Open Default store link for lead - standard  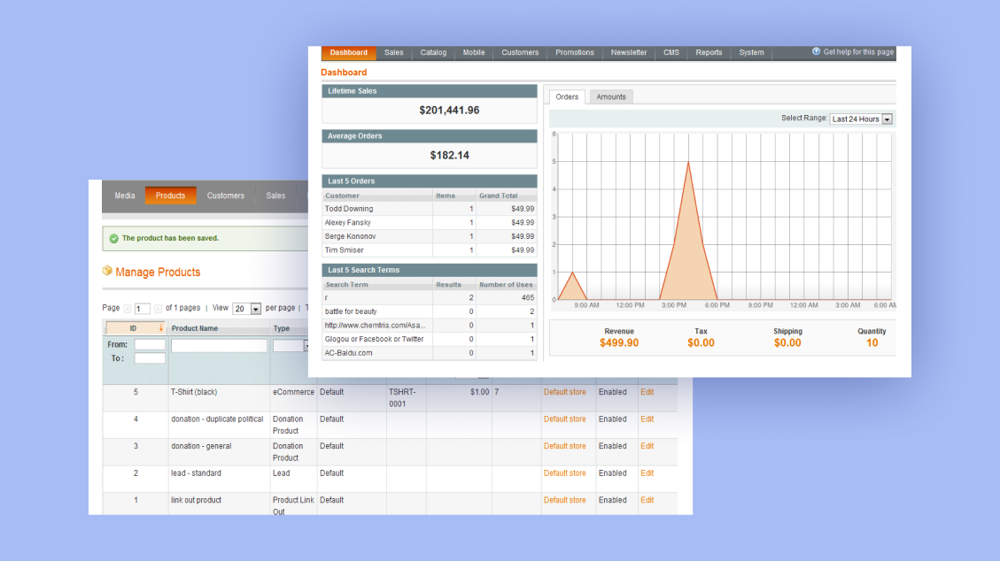564,473
